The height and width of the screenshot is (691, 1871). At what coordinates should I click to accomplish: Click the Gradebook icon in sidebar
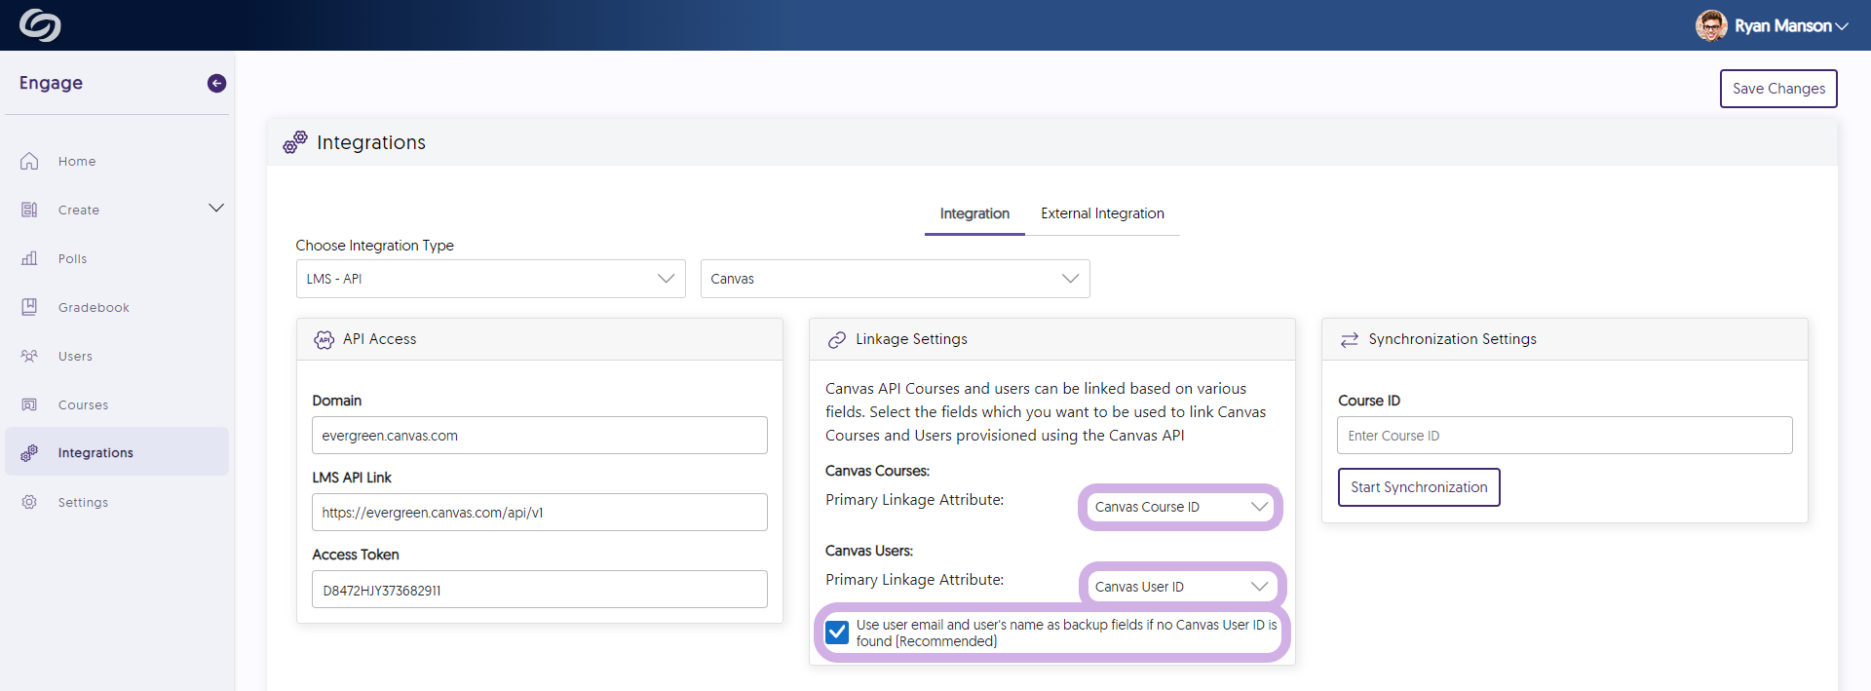point(29,307)
